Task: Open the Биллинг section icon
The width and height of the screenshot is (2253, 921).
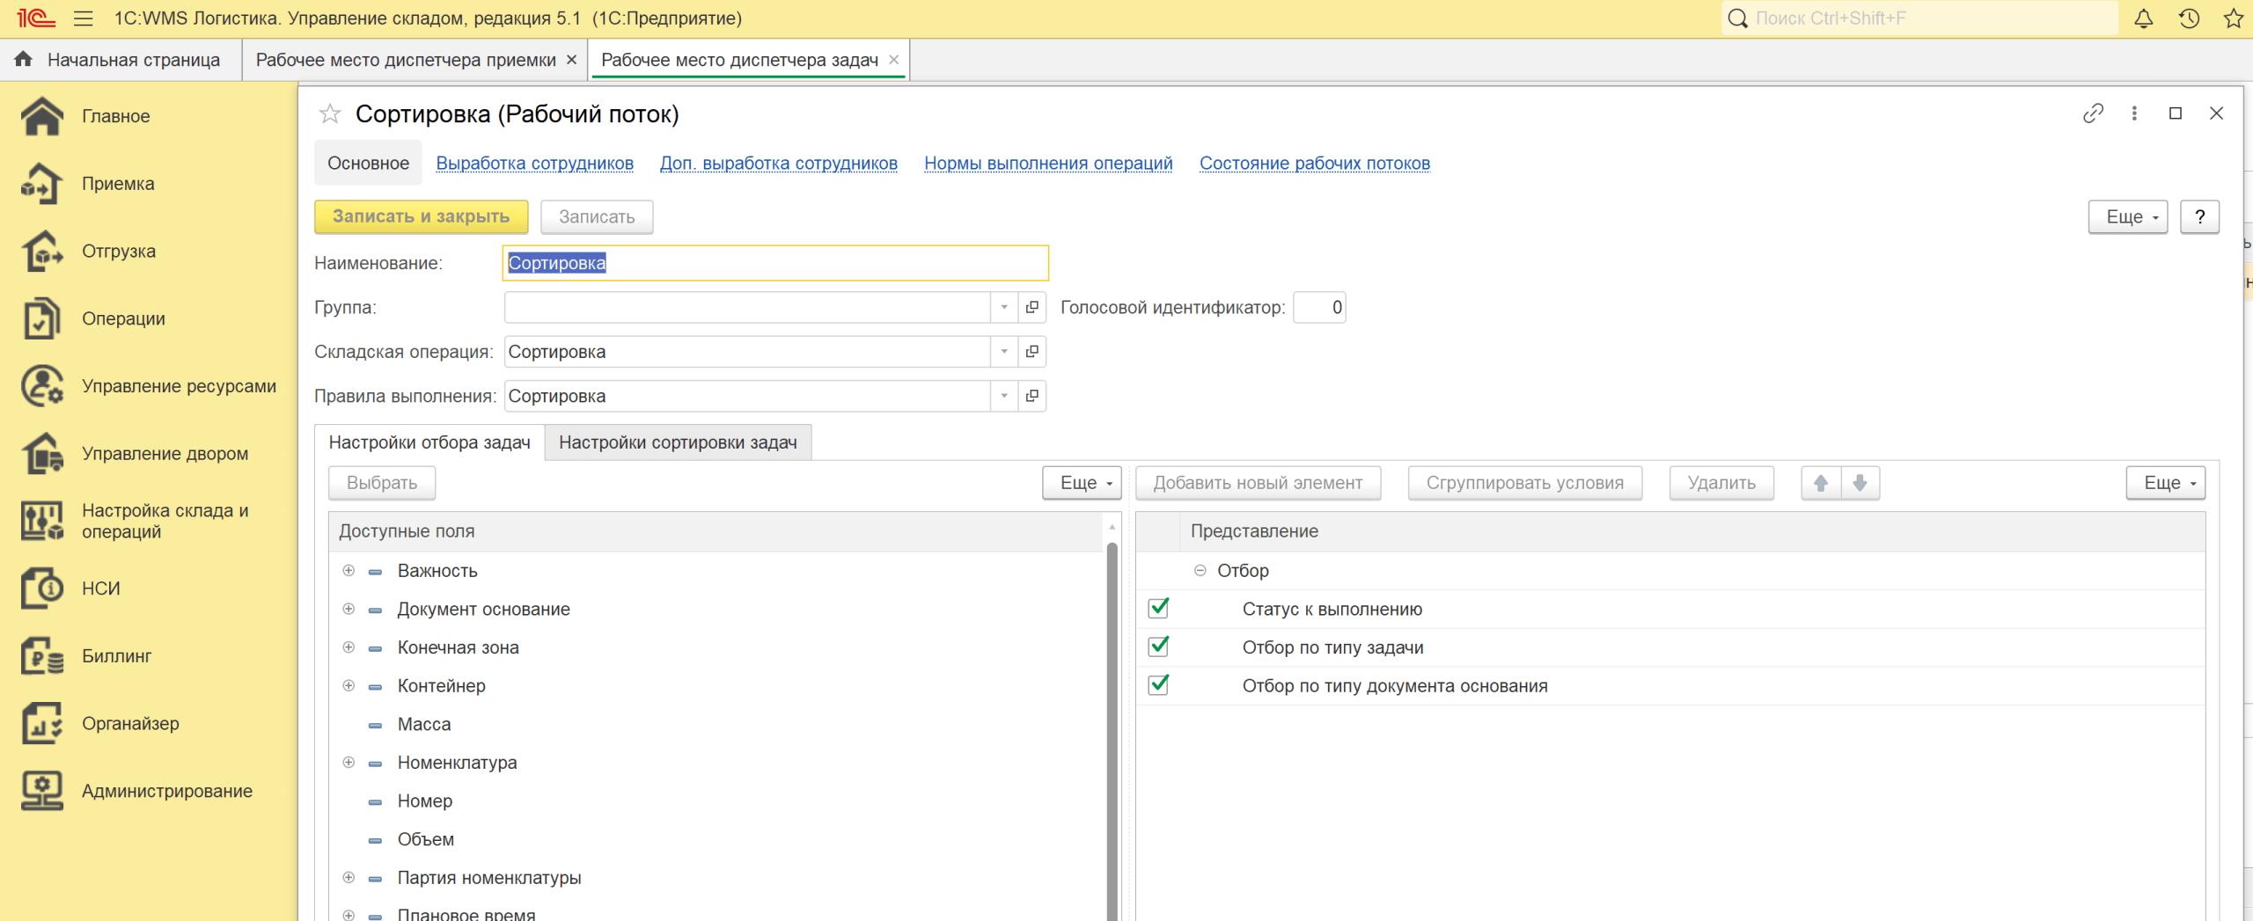Action: tap(41, 656)
